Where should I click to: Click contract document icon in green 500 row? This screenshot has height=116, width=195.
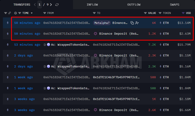coord(45,88)
